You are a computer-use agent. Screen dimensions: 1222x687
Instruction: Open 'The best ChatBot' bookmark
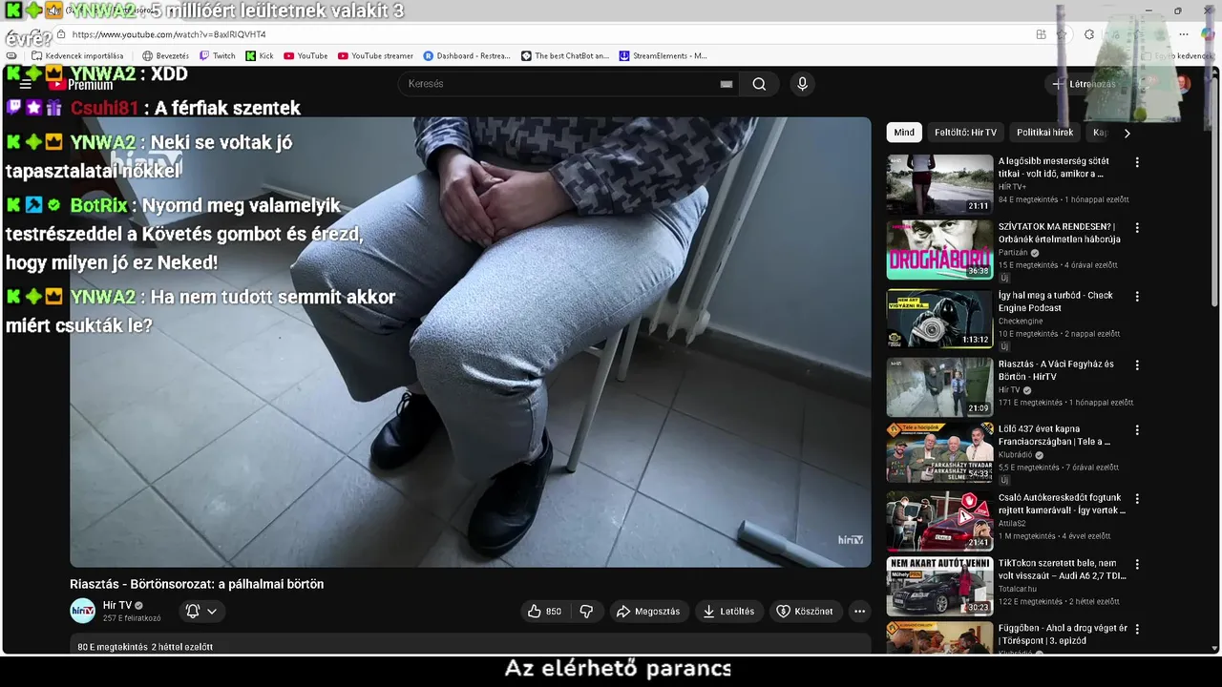(565, 56)
